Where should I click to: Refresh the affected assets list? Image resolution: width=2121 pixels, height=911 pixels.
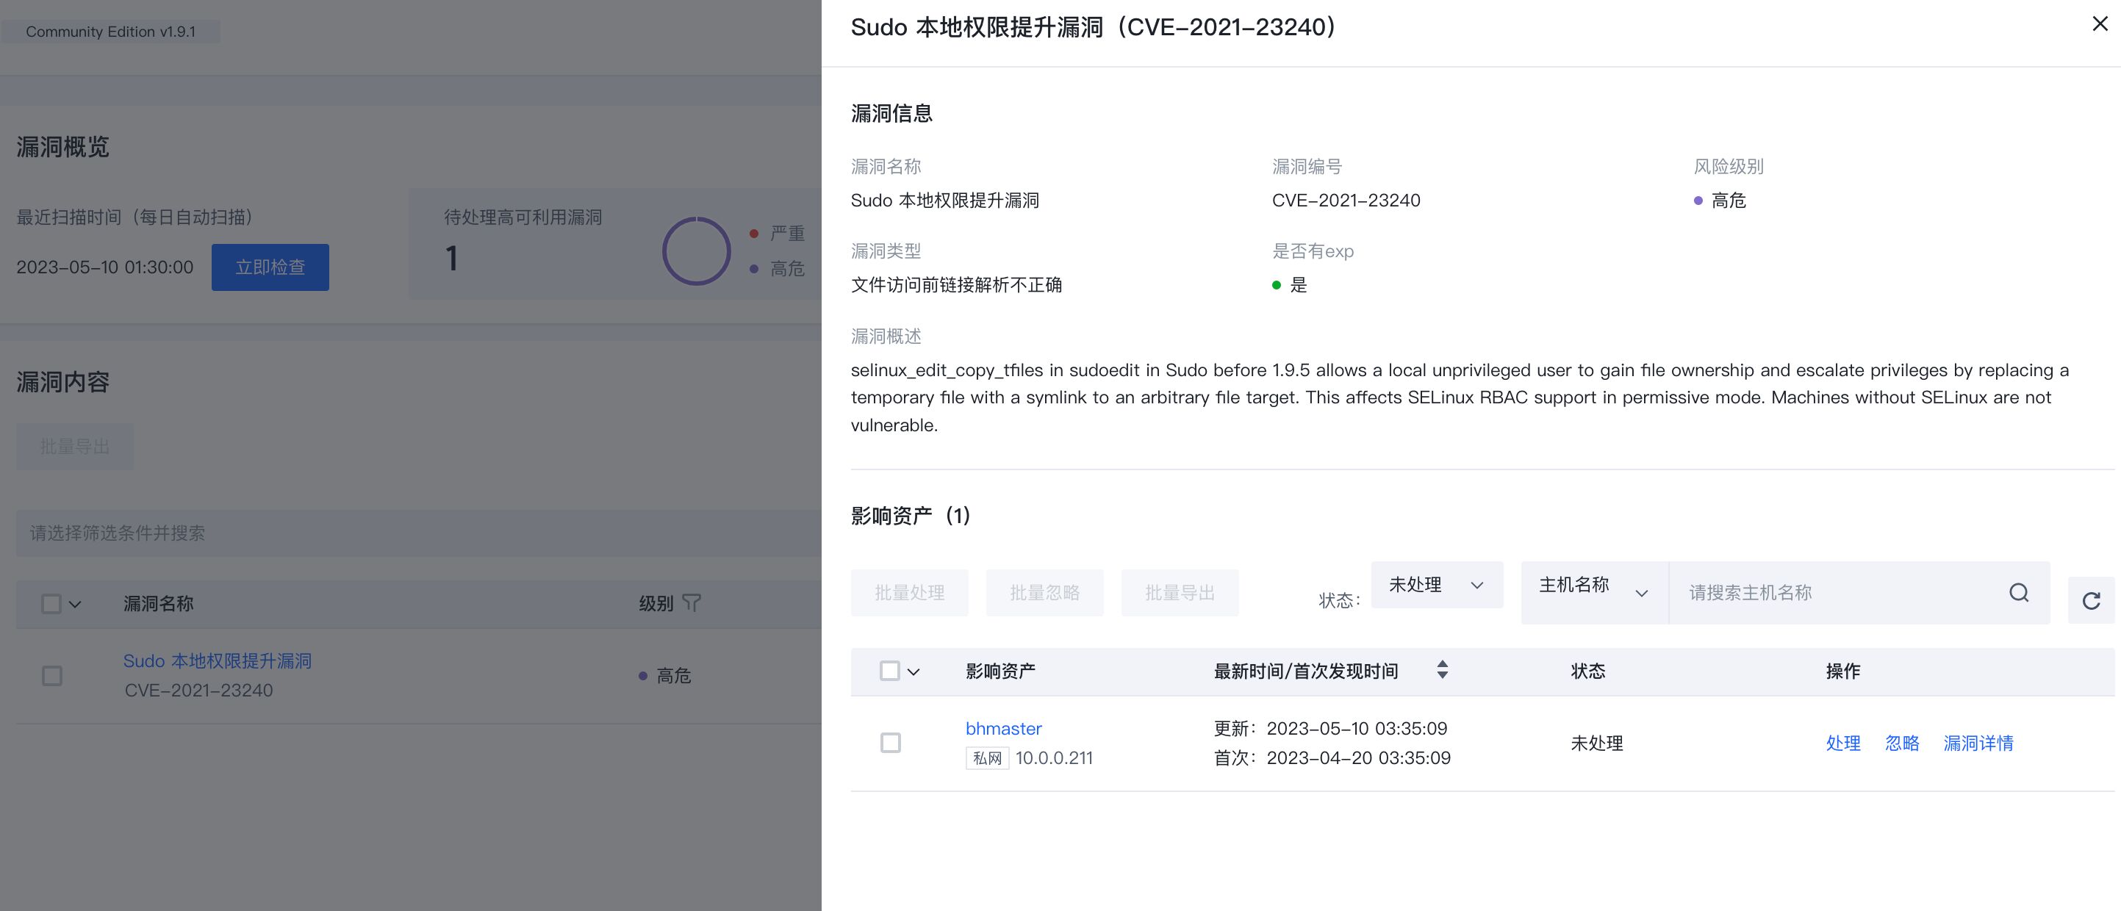pos(2092,602)
